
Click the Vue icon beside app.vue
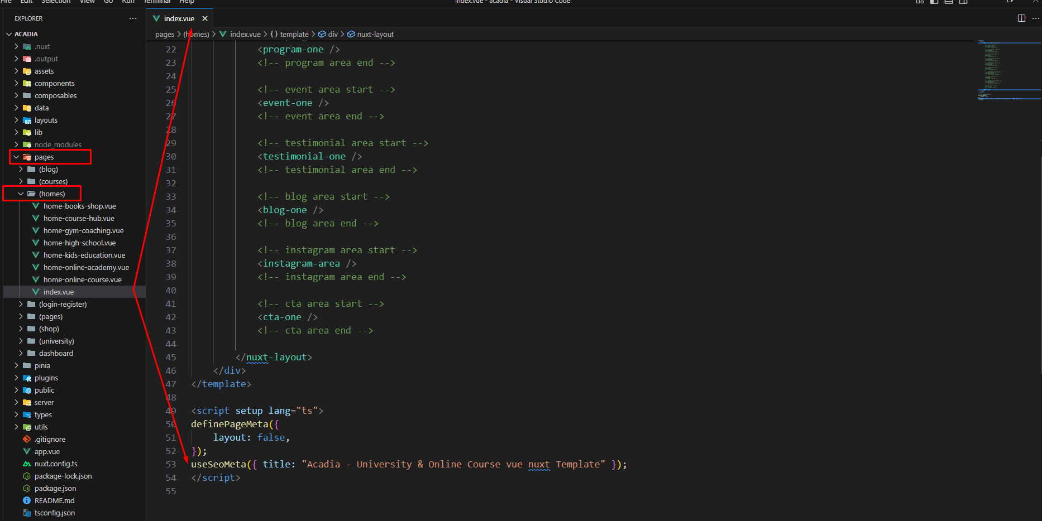click(27, 451)
